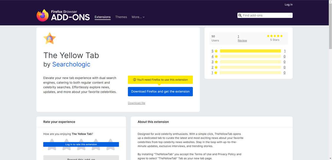Click the Firefox logo icon
This screenshot has height=160, width=332.
point(42,15)
